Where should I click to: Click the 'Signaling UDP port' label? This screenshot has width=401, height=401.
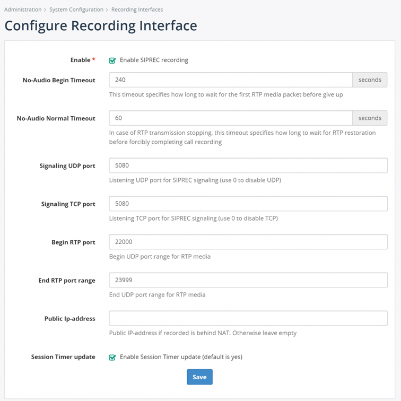point(67,166)
